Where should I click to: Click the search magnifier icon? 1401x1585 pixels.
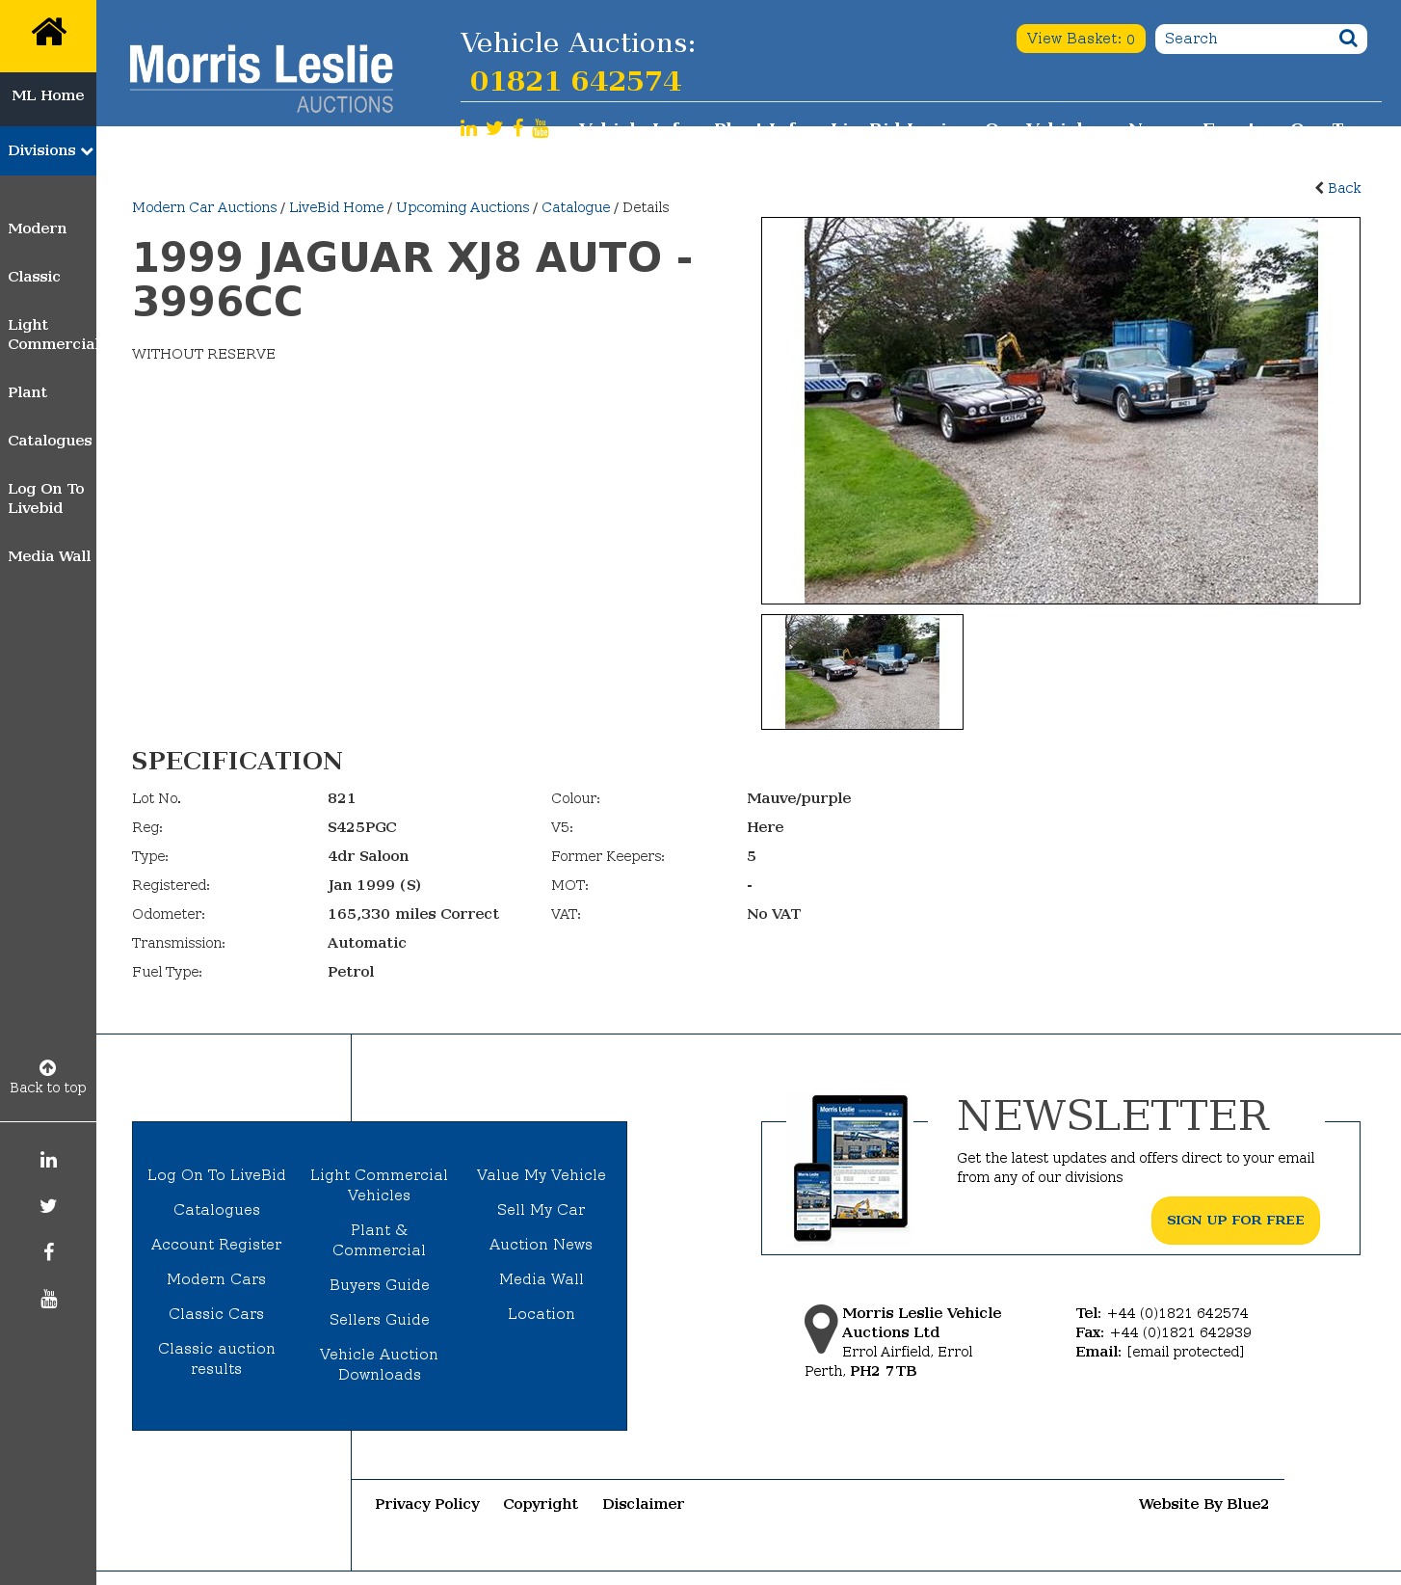(x=1348, y=39)
